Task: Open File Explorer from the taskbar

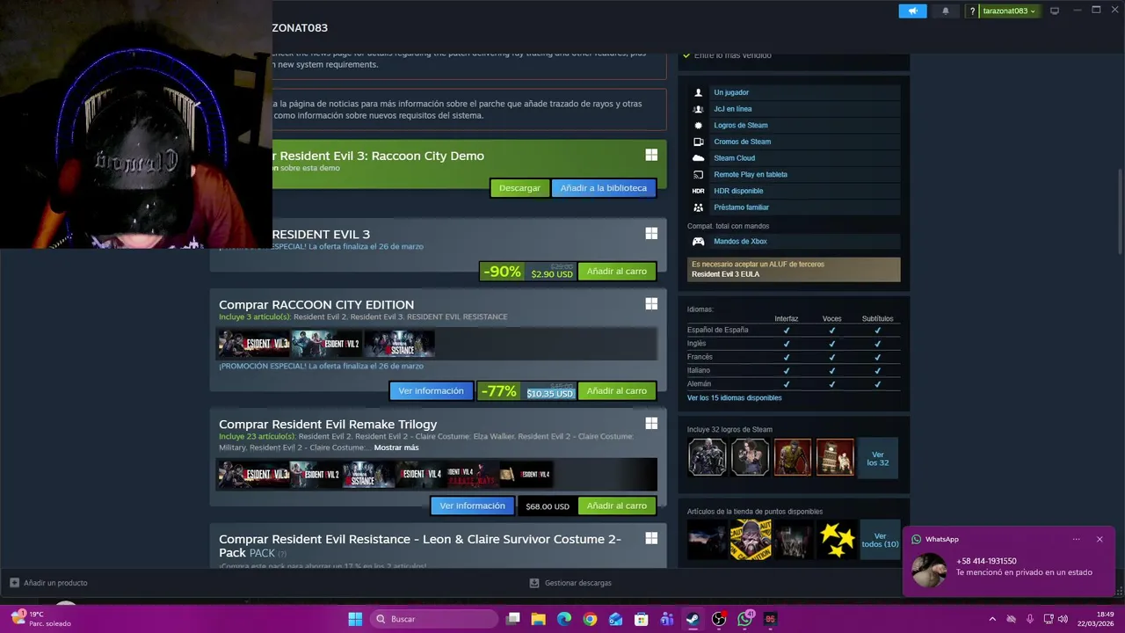Action: tap(539, 619)
